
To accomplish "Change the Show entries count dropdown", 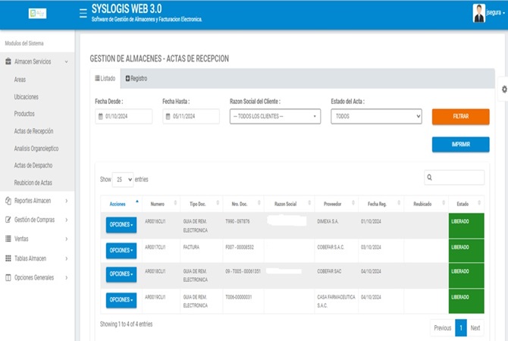I will [123, 180].
